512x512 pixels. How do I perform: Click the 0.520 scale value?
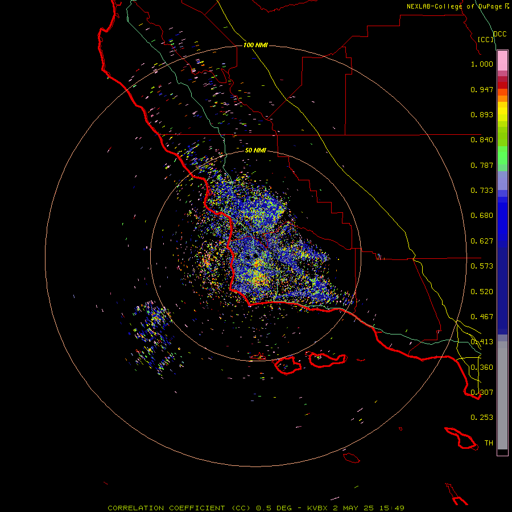(482, 292)
